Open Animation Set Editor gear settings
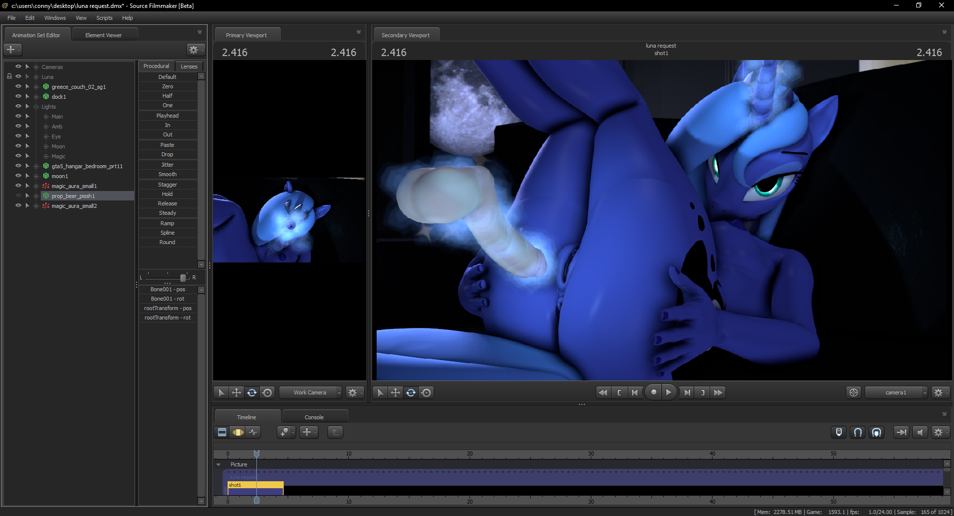This screenshot has width=954, height=516. tap(194, 50)
